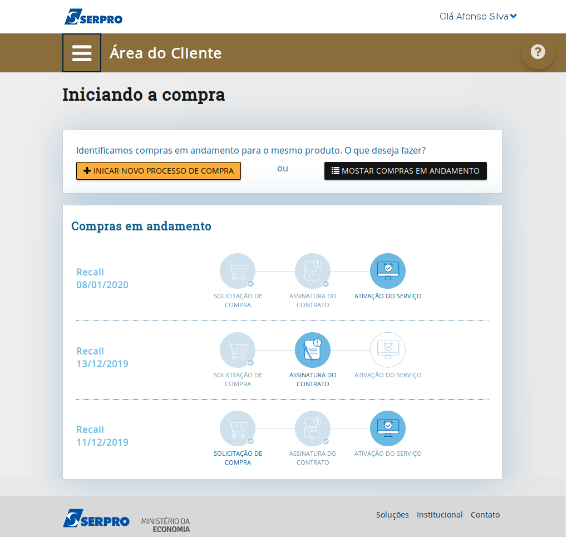Select shopping cart icon for Recall 08/01/2020
The width and height of the screenshot is (567, 537).
pyautogui.click(x=238, y=271)
